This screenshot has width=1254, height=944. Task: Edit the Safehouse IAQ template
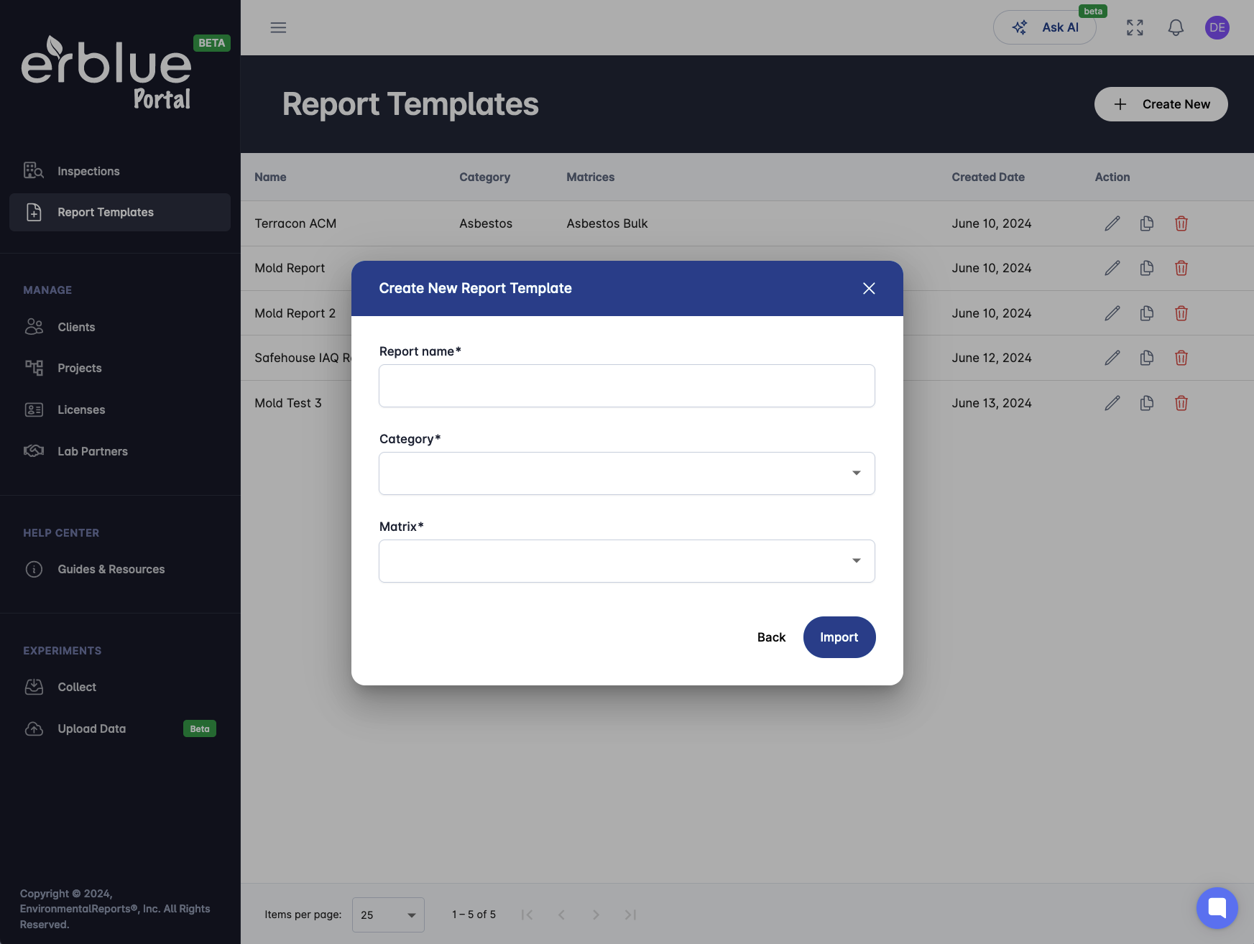(1112, 358)
